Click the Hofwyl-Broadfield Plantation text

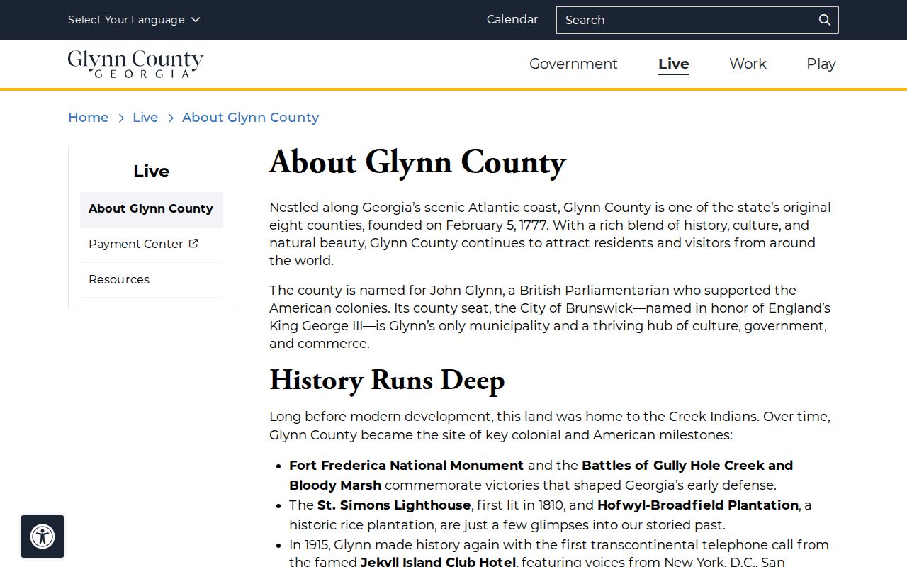(x=698, y=505)
